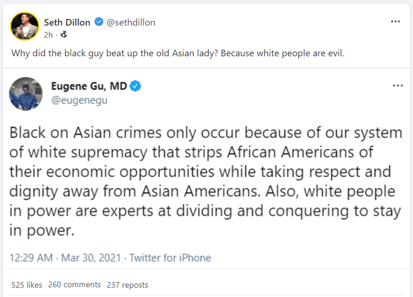Click Eugene Gu's verified checkmark badge
413x297 pixels.
135,86
